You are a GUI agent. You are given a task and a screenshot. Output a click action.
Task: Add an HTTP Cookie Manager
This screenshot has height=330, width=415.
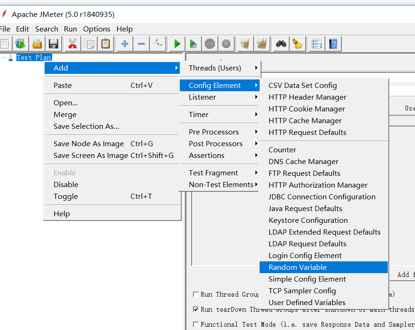click(323, 109)
